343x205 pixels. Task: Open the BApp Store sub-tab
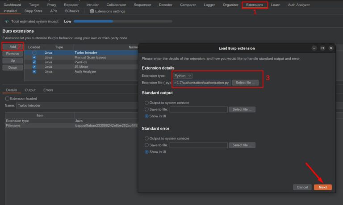tap(33, 11)
